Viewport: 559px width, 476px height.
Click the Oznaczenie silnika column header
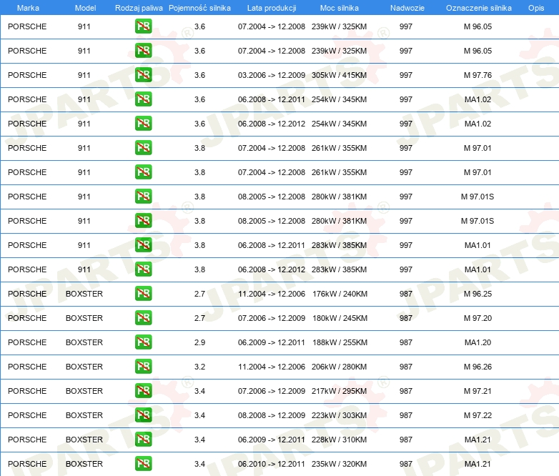tap(478, 7)
